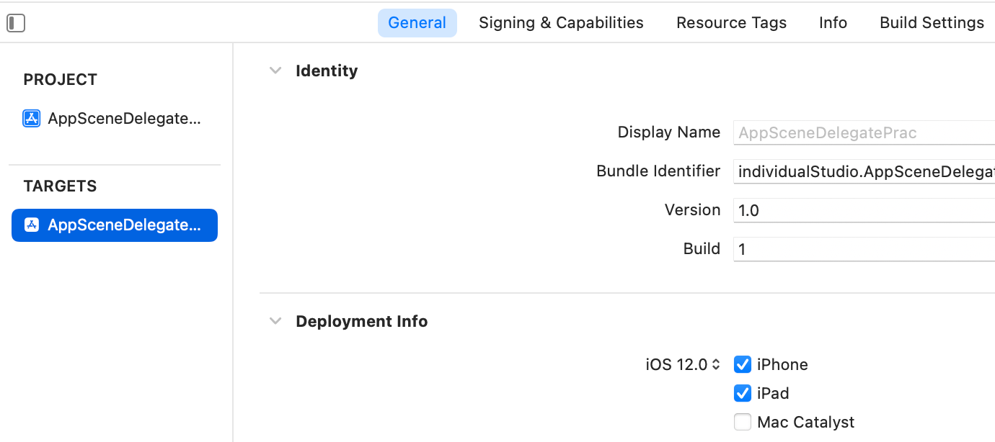The width and height of the screenshot is (995, 442).
Task: Toggle the project/targets sidebar panel icon
Action: 16,23
